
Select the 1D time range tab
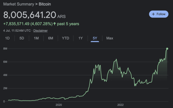click(x=7, y=38)
